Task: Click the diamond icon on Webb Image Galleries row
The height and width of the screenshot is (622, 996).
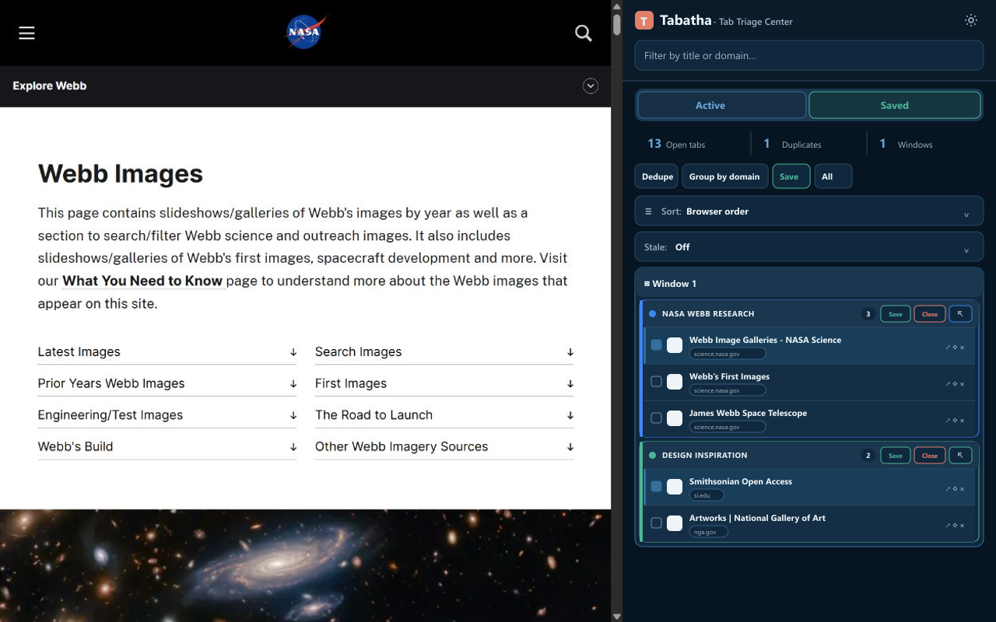Action: [x=955, y=348]
